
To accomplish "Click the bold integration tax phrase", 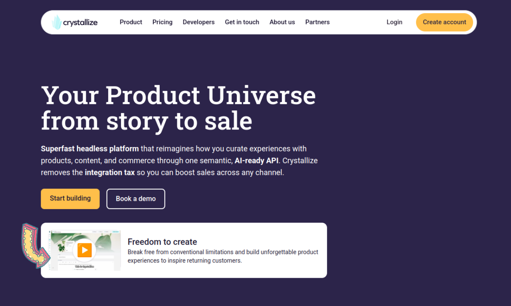I will click(110, 173).
